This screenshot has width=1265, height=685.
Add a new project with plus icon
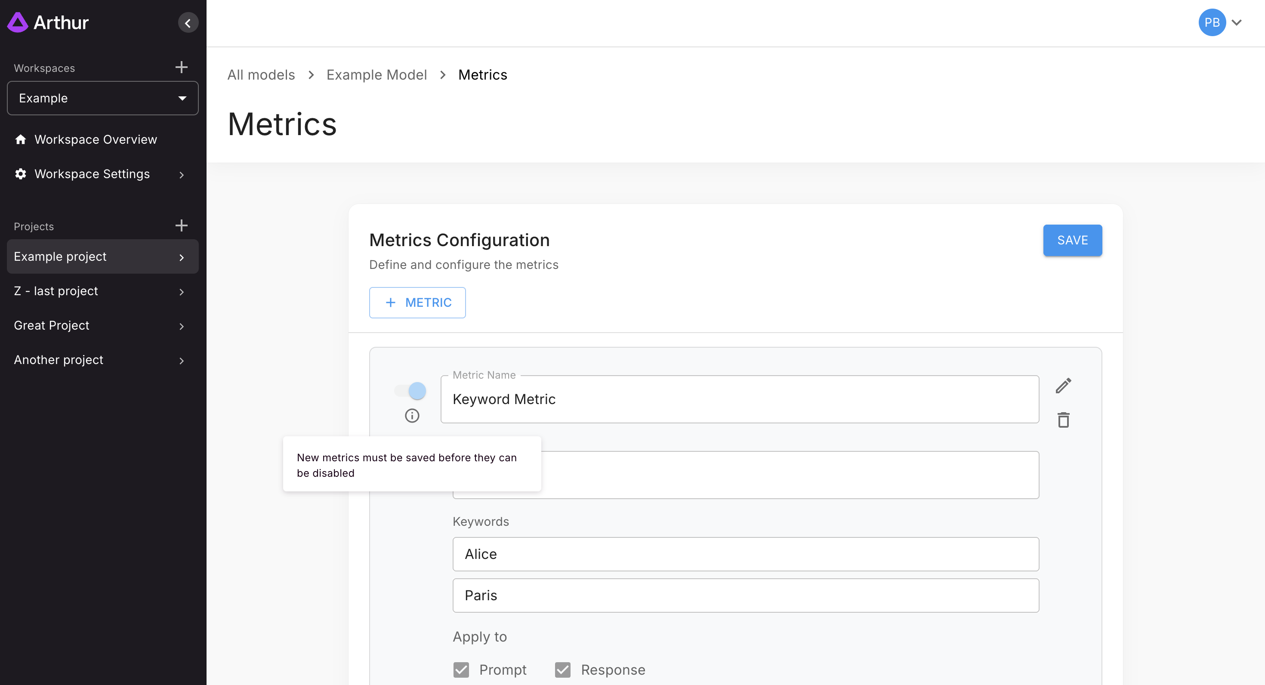tap(181, 226)
